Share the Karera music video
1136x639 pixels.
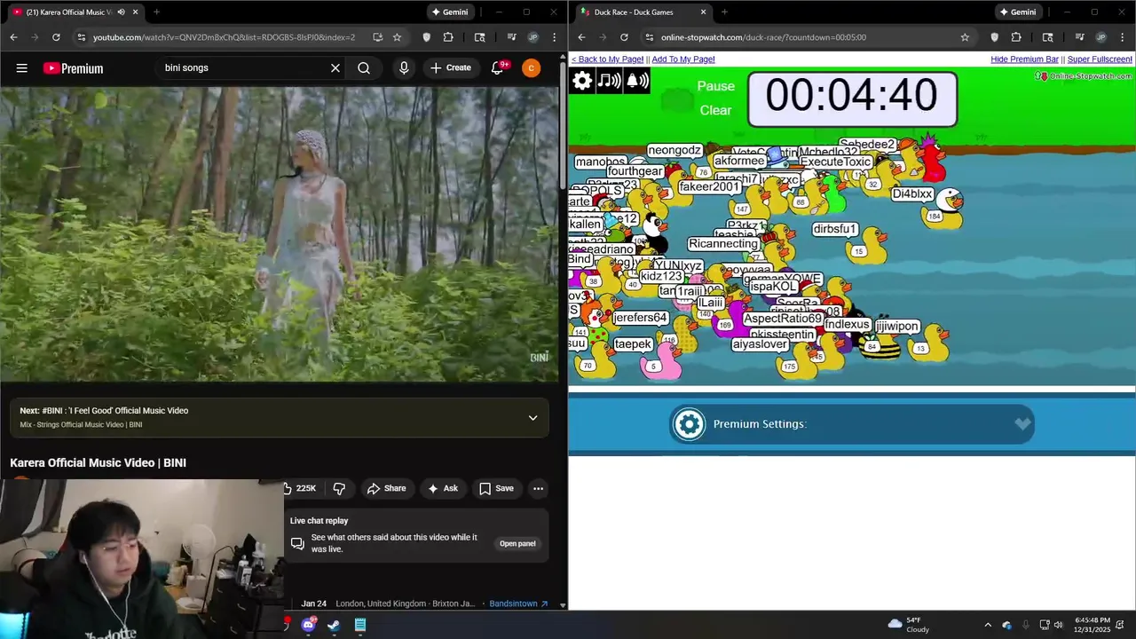386,488
